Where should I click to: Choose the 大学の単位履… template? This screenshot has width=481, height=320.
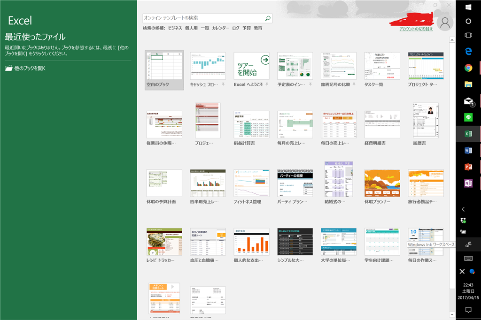[x=338, y=245]
